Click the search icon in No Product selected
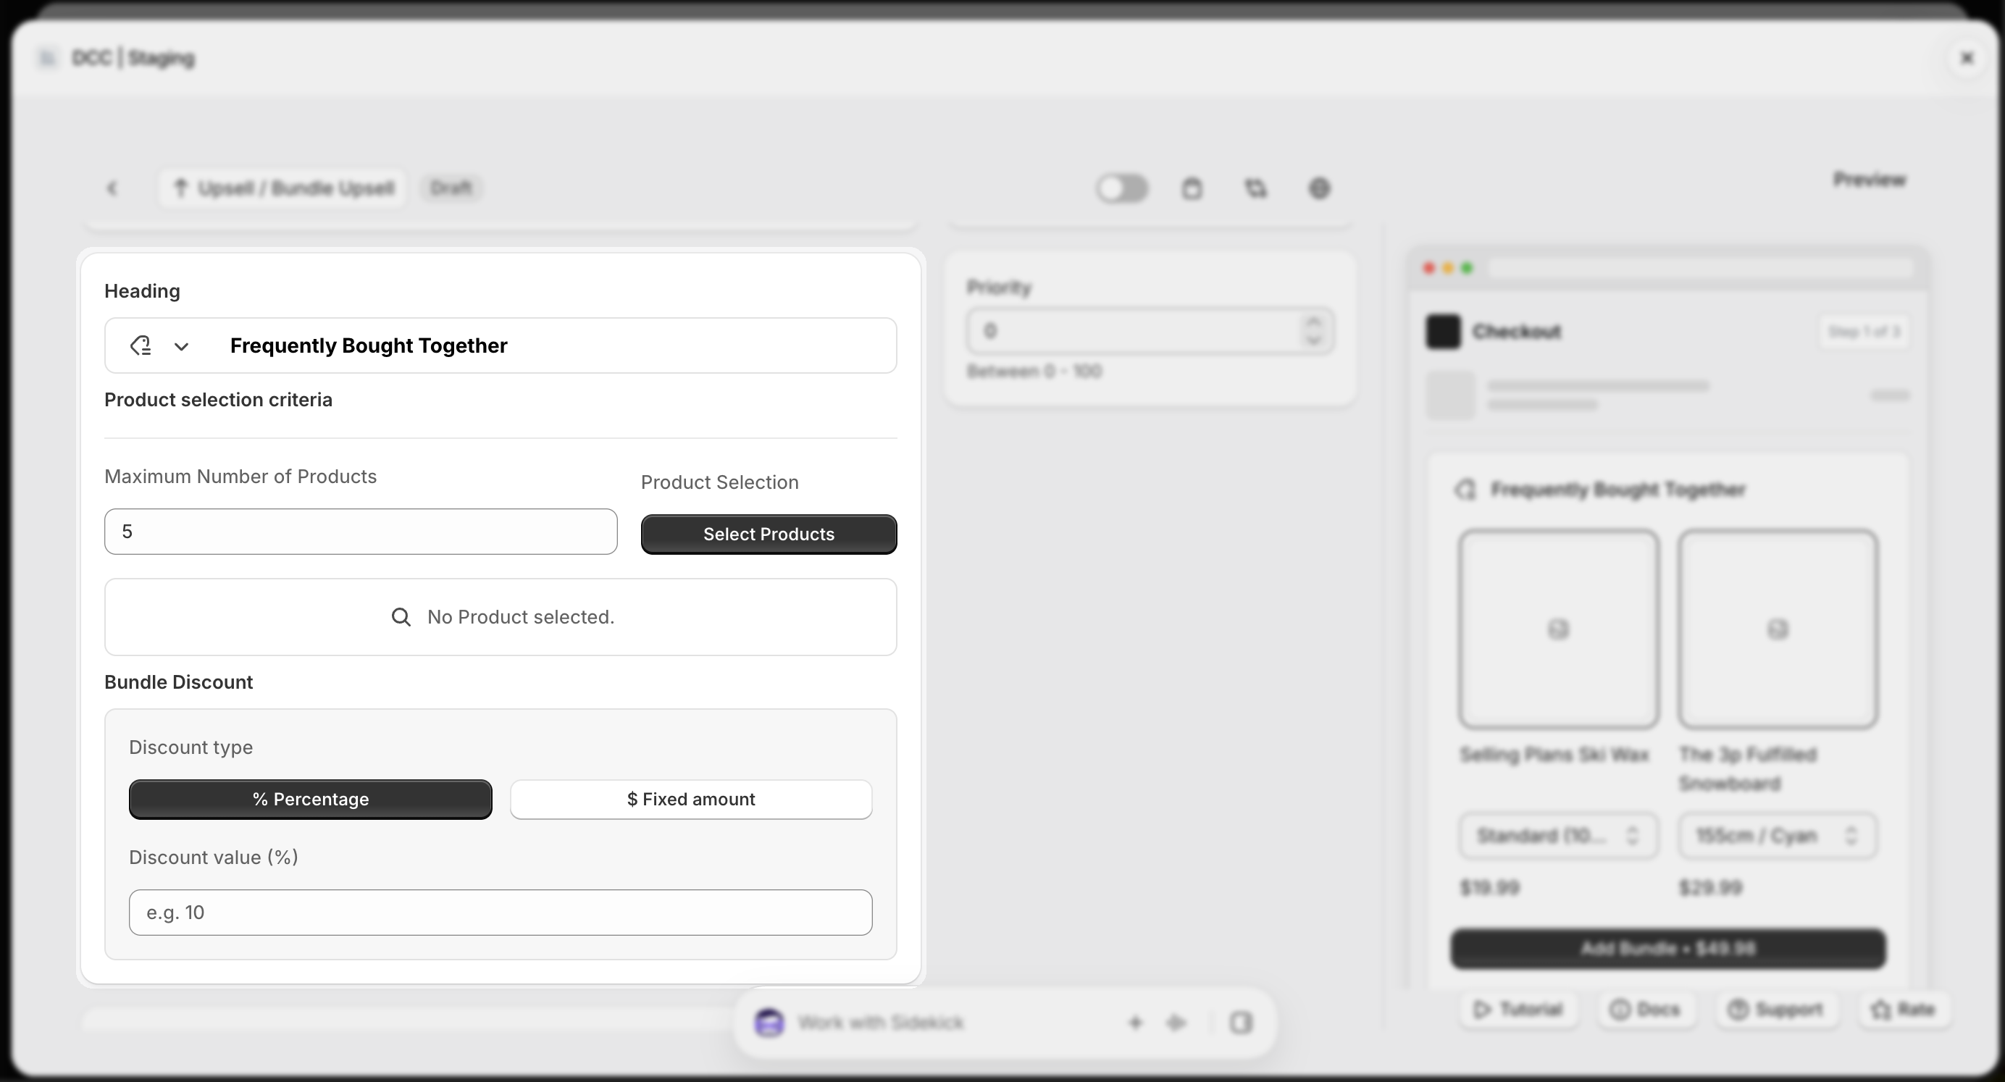The image size is (2005, 1082). [401, 617]
